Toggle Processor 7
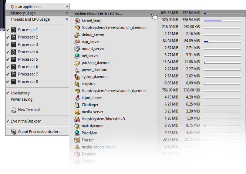This screenshot has width=246, height=174. (8, 74)
